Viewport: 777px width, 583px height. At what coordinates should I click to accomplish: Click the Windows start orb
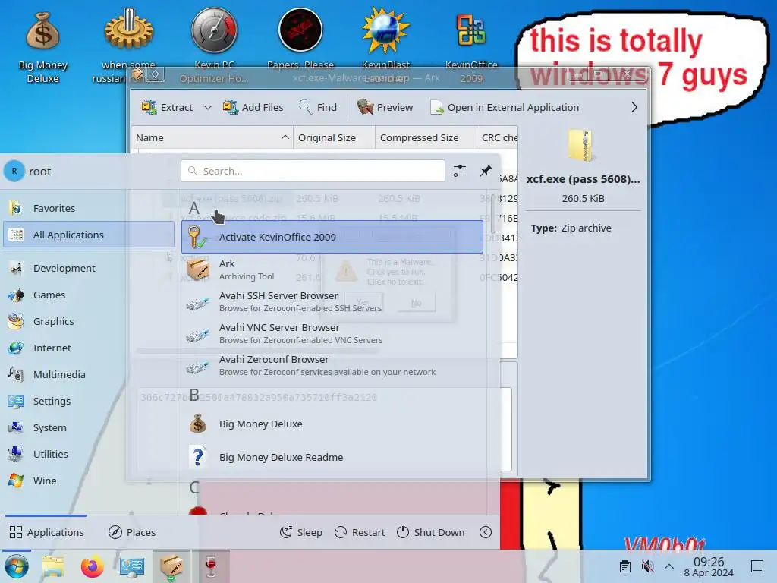pos(17,566)
